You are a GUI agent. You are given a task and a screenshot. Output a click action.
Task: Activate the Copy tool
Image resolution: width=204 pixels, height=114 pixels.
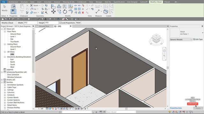click(59, 12)
